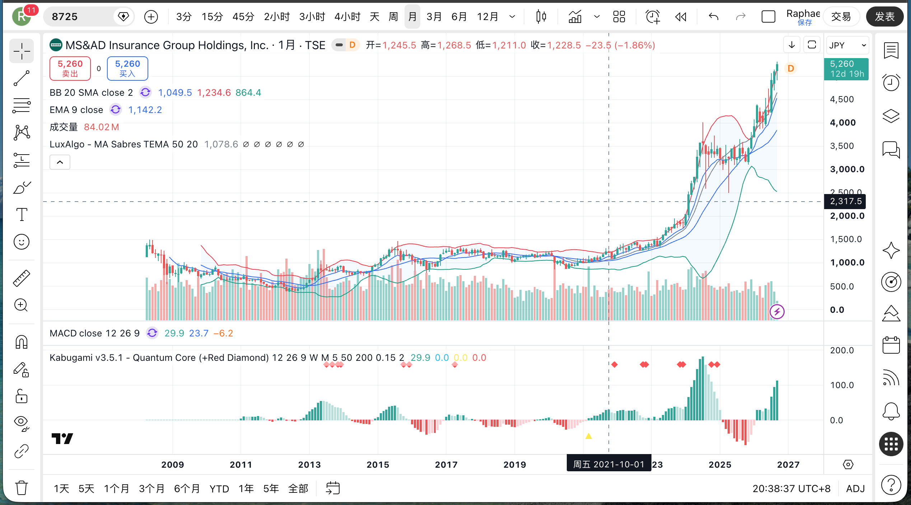
Task: Select the 5年 date range
Action: pos(271,489)
